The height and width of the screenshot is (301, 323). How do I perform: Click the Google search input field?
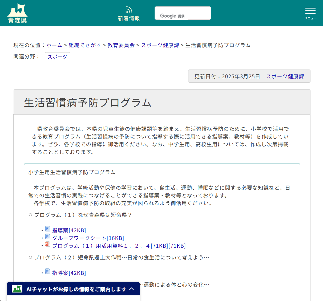pyautogui.click(x=183, y=13)
